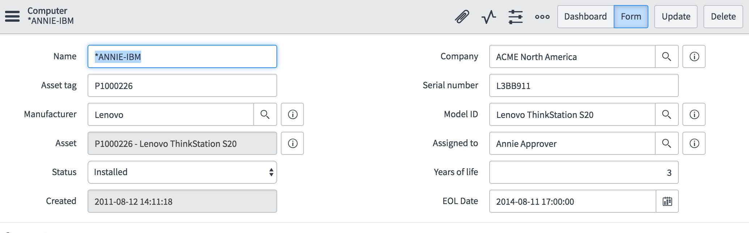Screen dimensions: 749x233
Task: Click the Computer *ANNIE-IBM header title
Action: coord(51,16)
